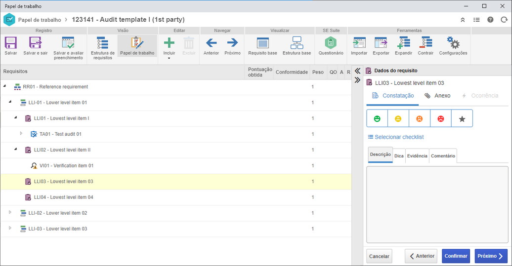Click inside the description text area
512x266 pixels.
tap(437, 205)
